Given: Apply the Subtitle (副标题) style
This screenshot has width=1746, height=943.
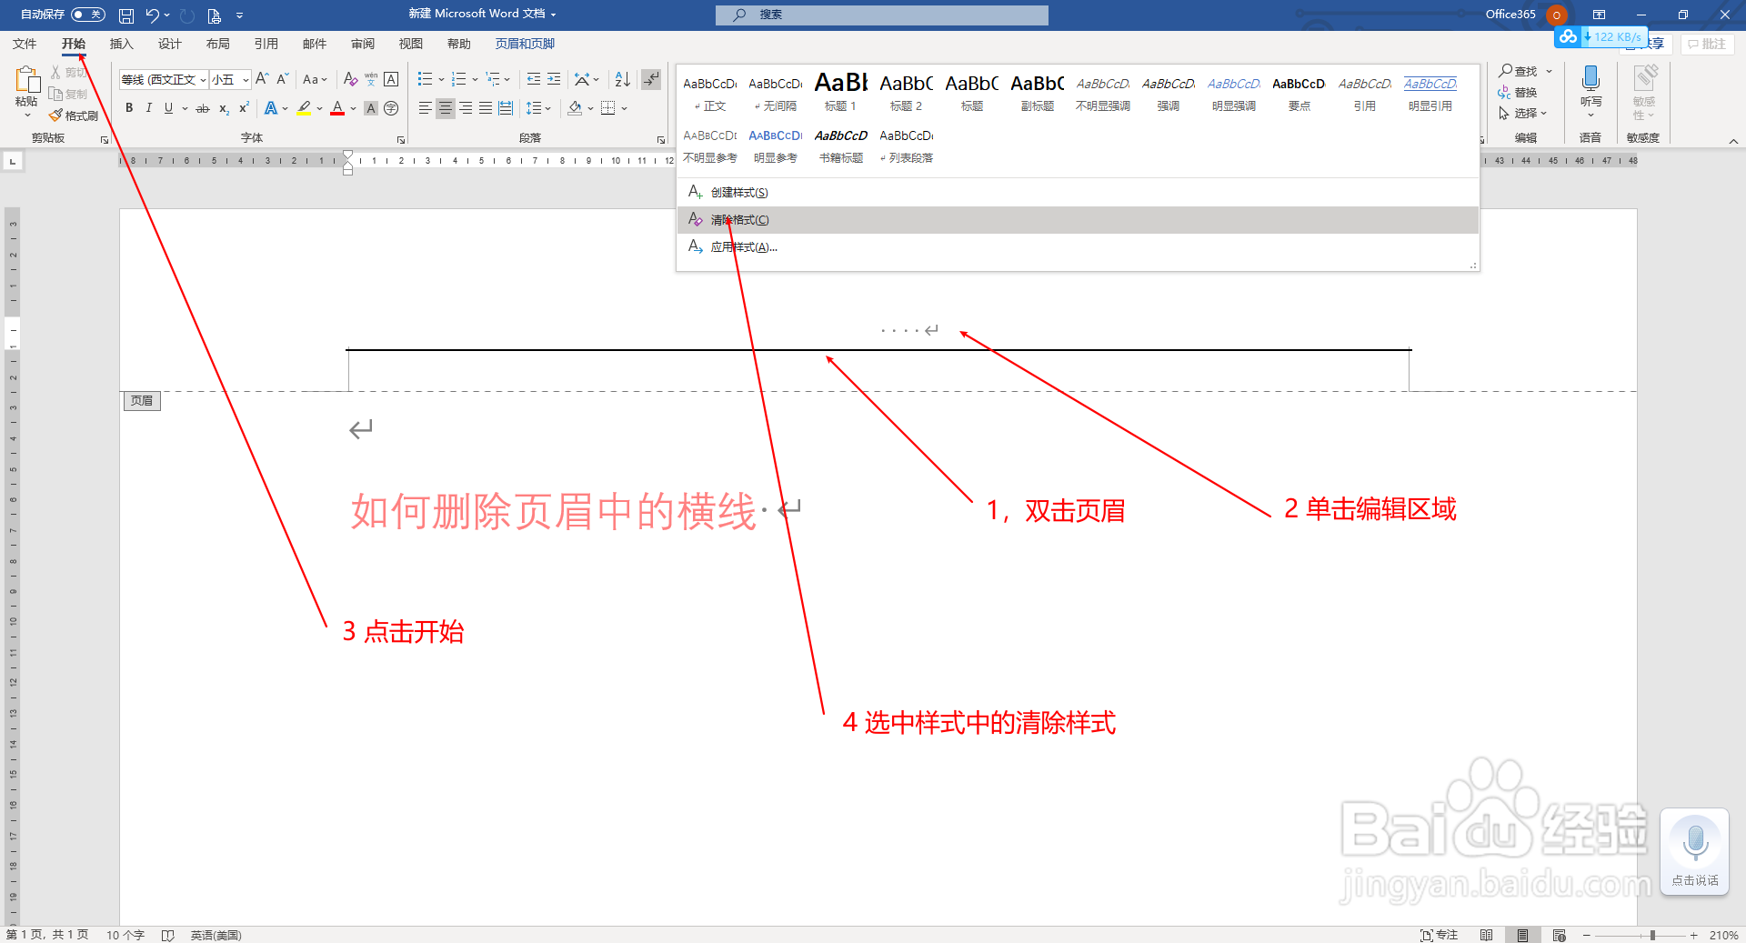Looking at the screenshot, I should tap(1038, 92).
